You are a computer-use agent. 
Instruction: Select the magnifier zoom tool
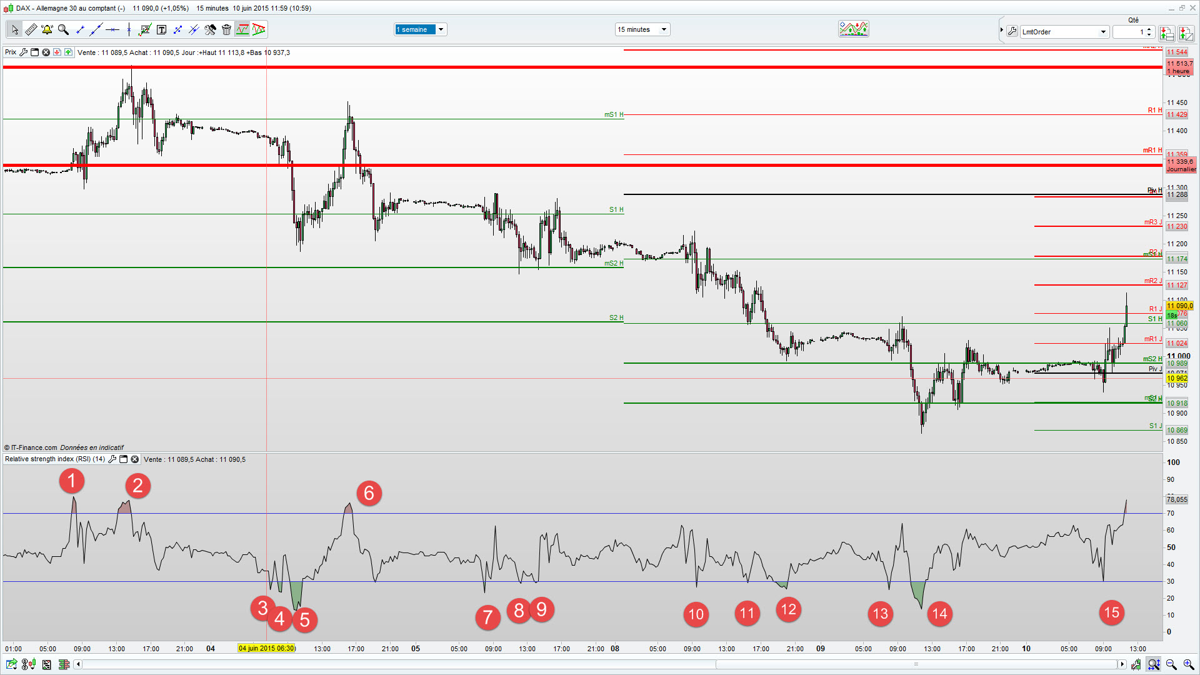63,29
